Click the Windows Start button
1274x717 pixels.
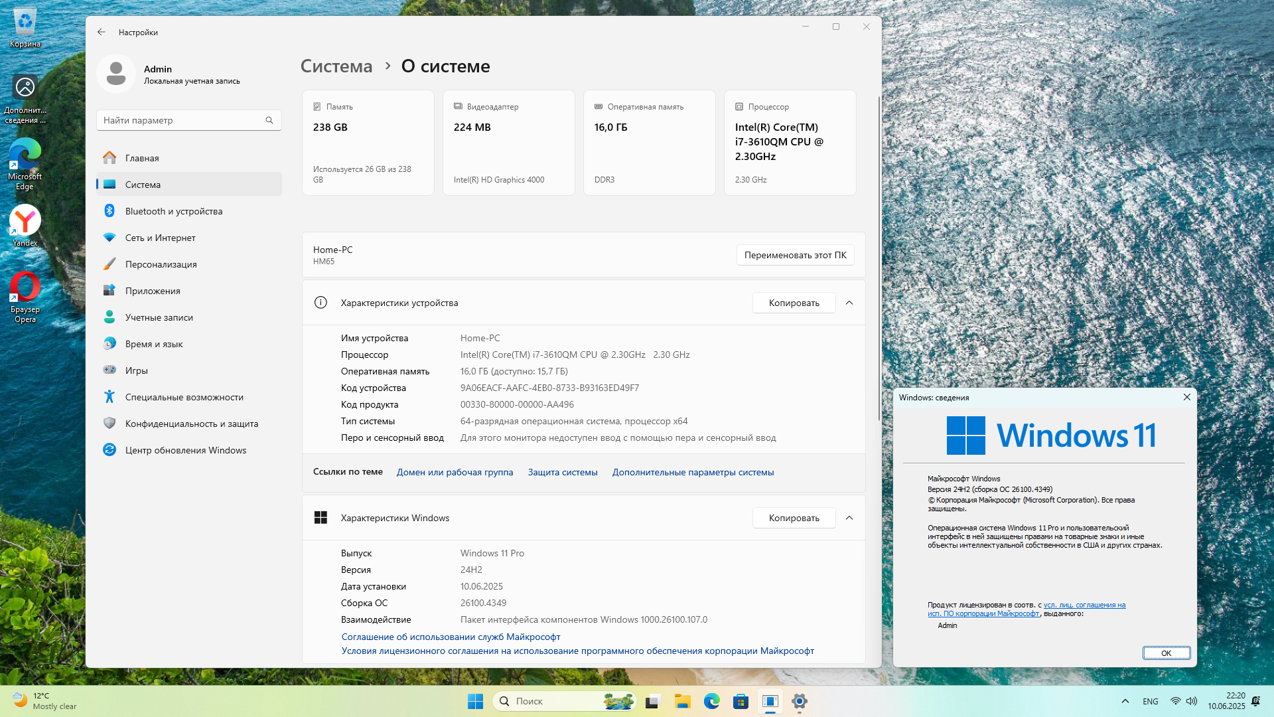tap(475, 701)
